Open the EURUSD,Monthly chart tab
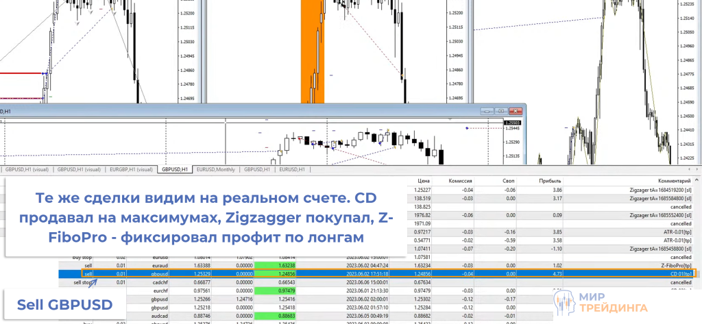The image size is (702, 324). 217,169
